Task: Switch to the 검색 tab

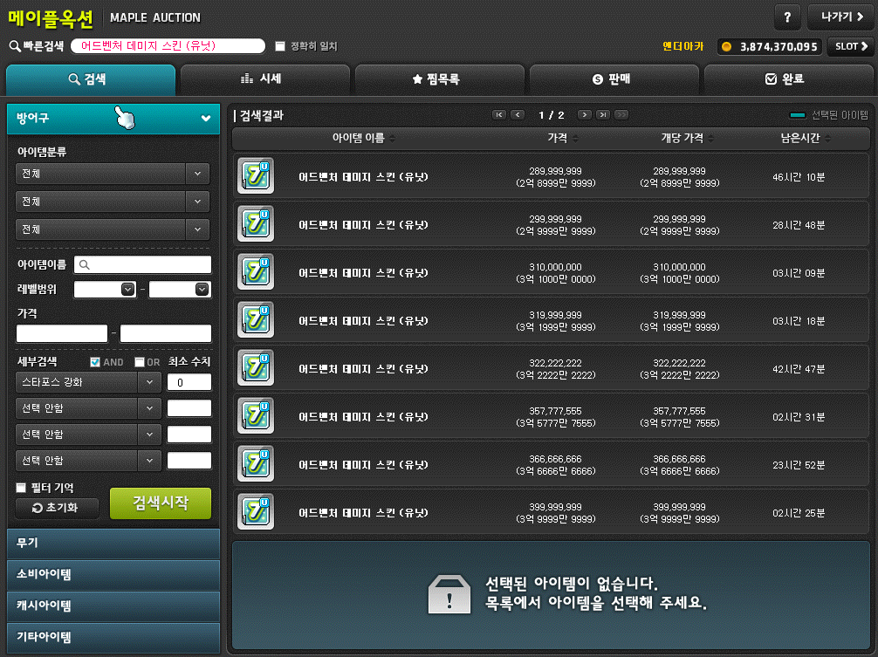Action: point(90,79)
